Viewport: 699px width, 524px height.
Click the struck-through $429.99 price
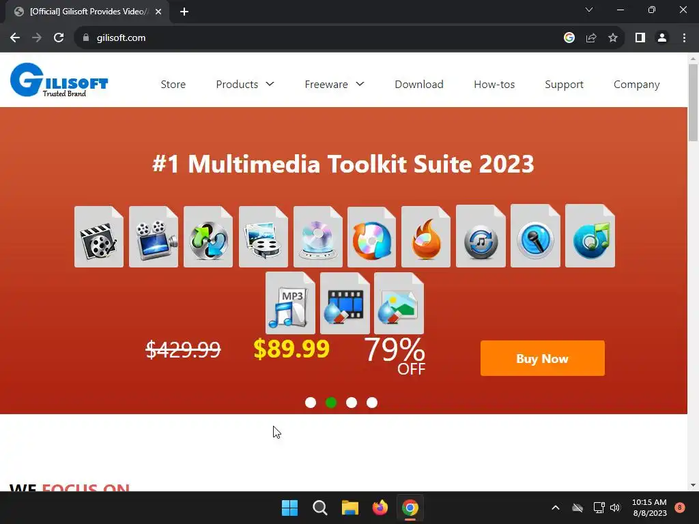(183, 349)
